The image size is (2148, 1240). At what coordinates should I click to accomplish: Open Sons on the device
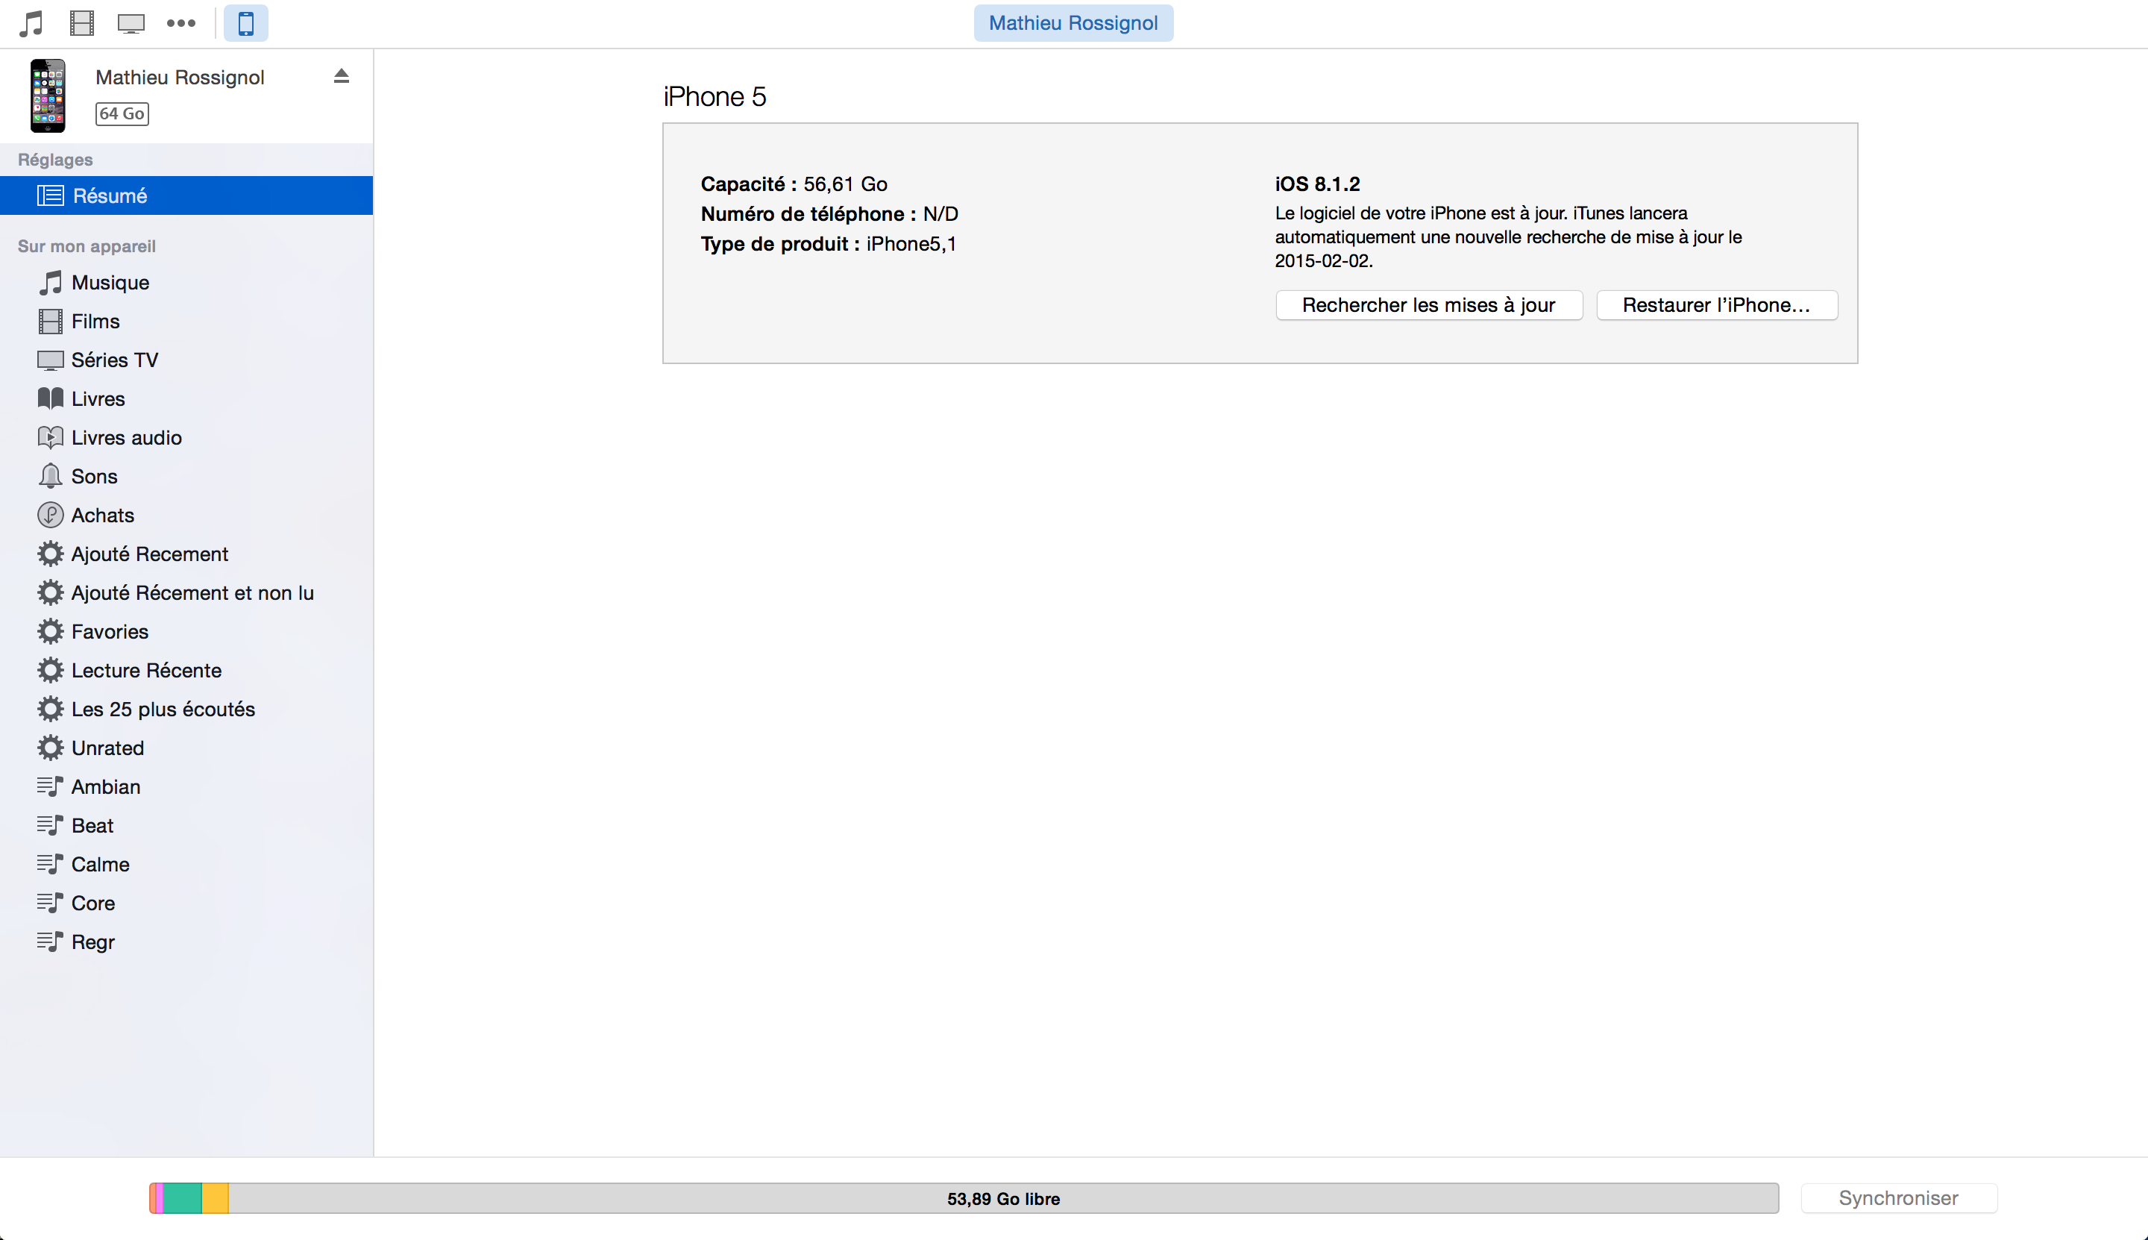(186, 476)
